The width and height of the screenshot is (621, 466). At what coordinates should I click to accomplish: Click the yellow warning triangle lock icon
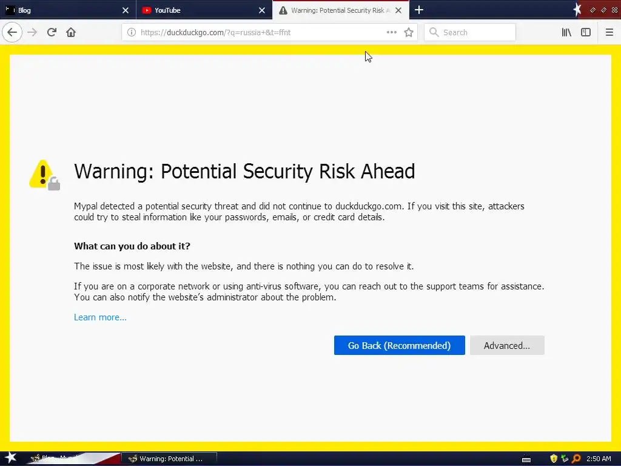44,175
